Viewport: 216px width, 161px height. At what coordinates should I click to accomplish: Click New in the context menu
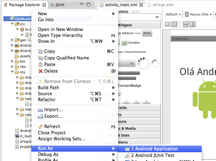(x=75, y=14)
